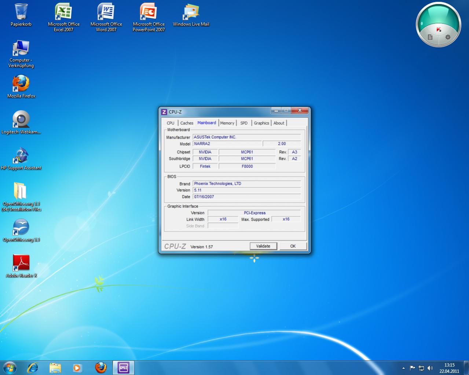This screenshot has width=469, height=375.
Task: Click the Link Width x16 field
Action: 223,219
